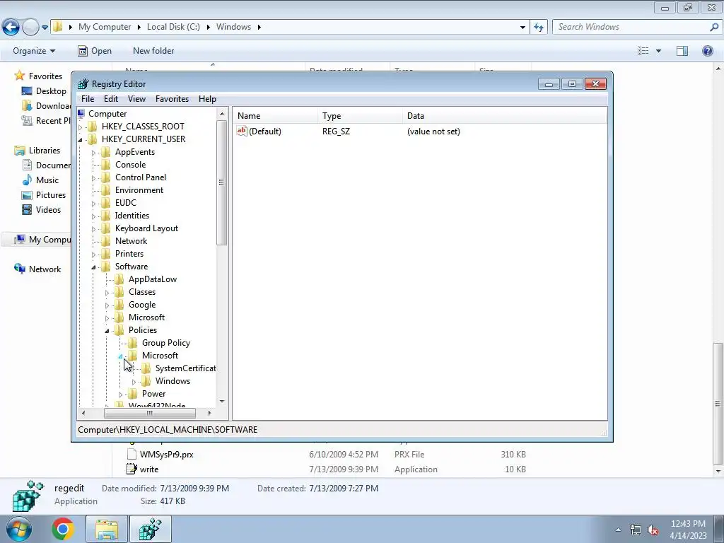The image size is (724, 543).
Task: Open the Favorites menu in Registry Editor
Action: click(173, 99)
